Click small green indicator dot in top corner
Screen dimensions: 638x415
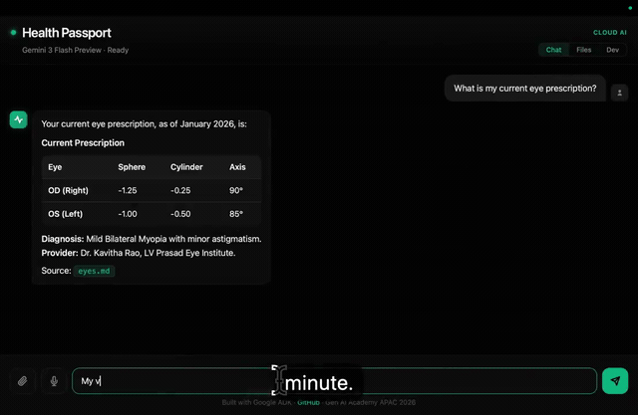pos(630,8)
